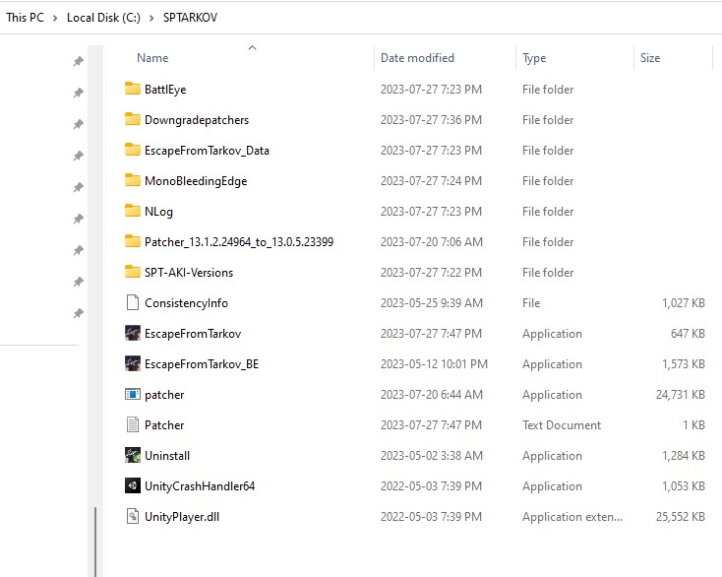722x577 pixels.
Task: Click the Downgradepatchers folder icon
Action: pos(133,119)
